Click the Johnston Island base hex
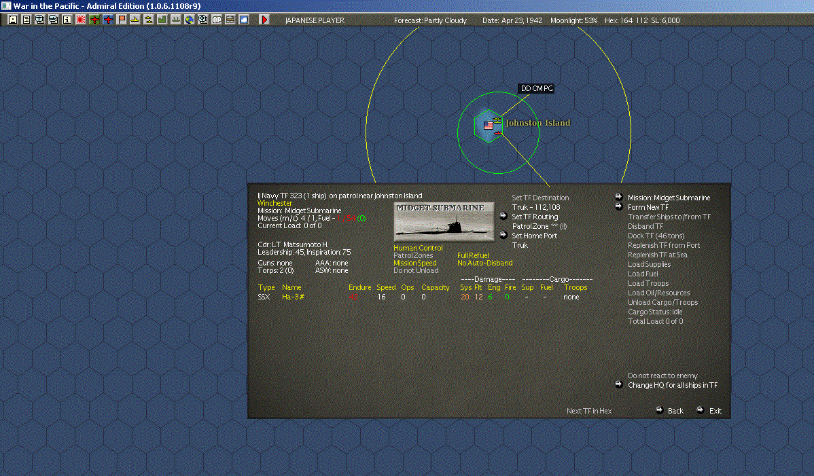814x476 pixels. click(488, 126)
